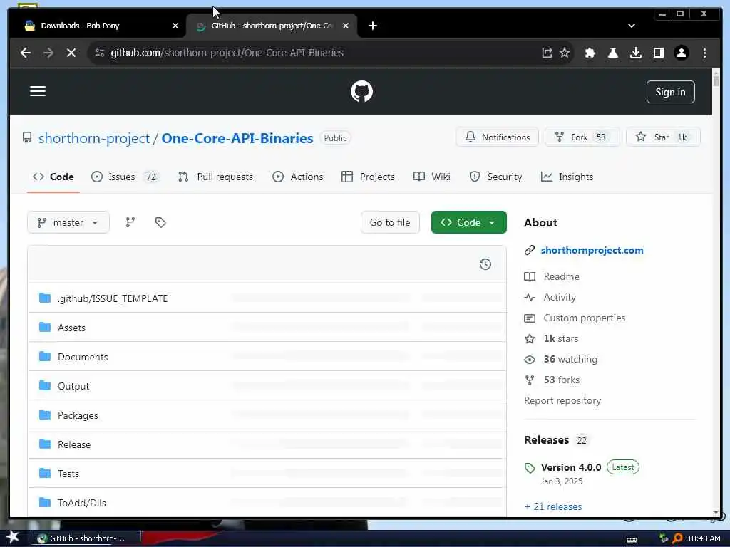Viewport: 730px width, 547px height.
Task: Click the Sign in button
Action: click(670, 92)
